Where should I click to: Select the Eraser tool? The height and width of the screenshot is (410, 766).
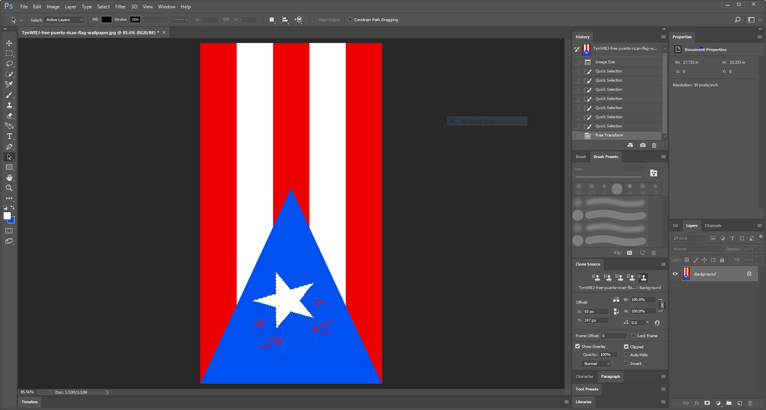pyautogui.click(x=9, y=115)
